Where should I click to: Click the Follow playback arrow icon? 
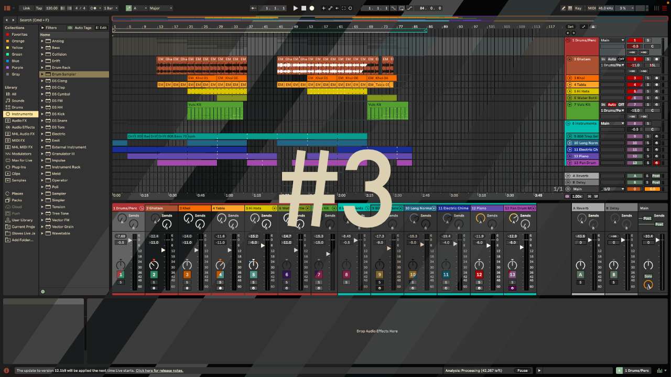click(337, 8)
